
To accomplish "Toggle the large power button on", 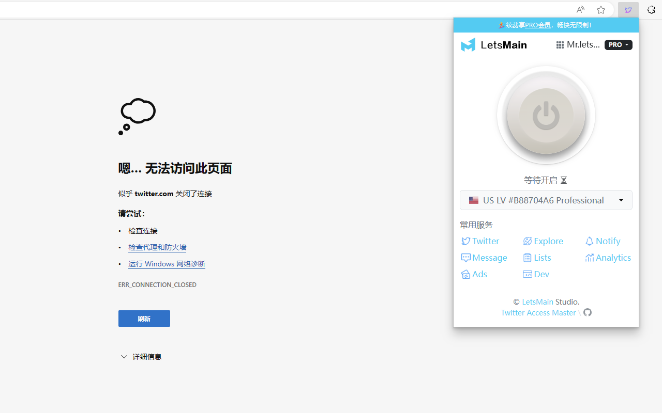I will point(546,115).
